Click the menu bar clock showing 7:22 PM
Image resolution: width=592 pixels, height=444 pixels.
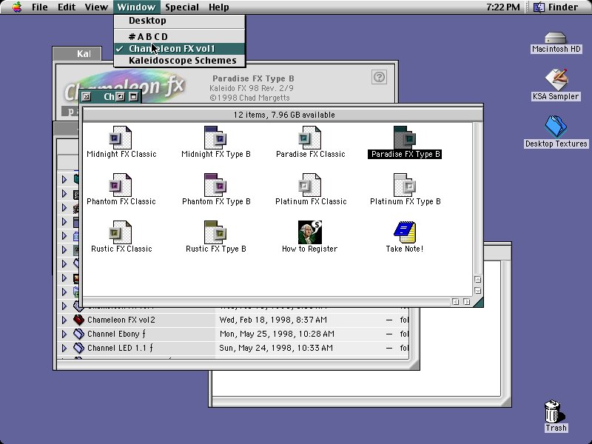tap(503, 7)
